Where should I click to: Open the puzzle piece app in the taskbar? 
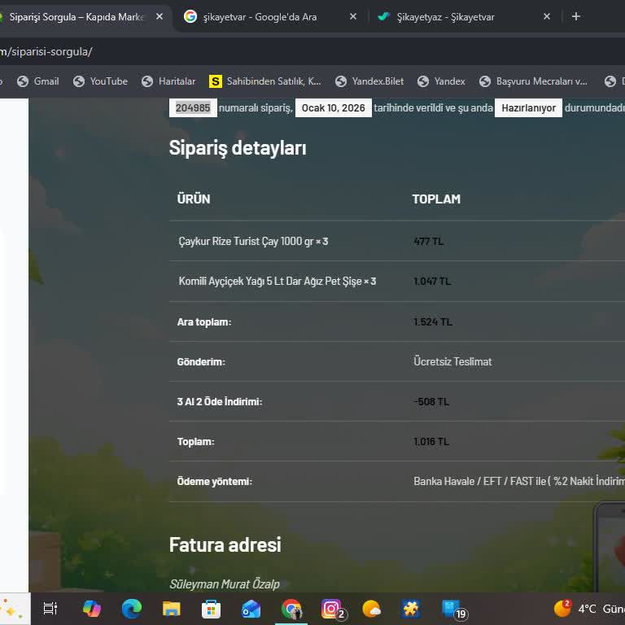tap(411, 608)
